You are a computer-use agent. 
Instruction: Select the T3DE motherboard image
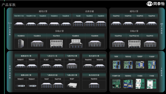(116, 65)
